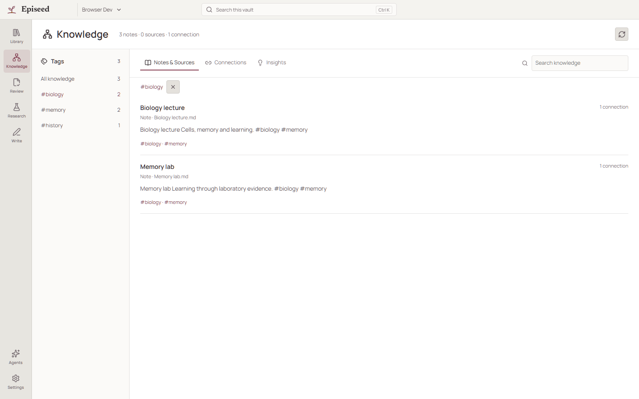Click the Ctrl K shortcut badge
The width and height of the screenshot is (639, 399).
[x=384, y=10]
